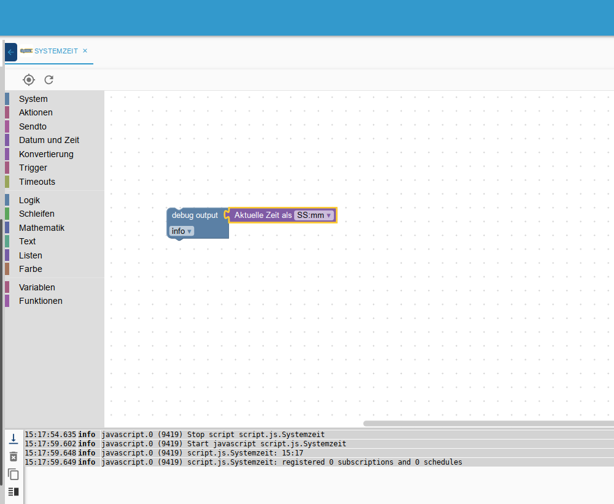Select the SYSTEMZEIT script tab
Viewport: 614px width, 504px height.
point(55,51)
